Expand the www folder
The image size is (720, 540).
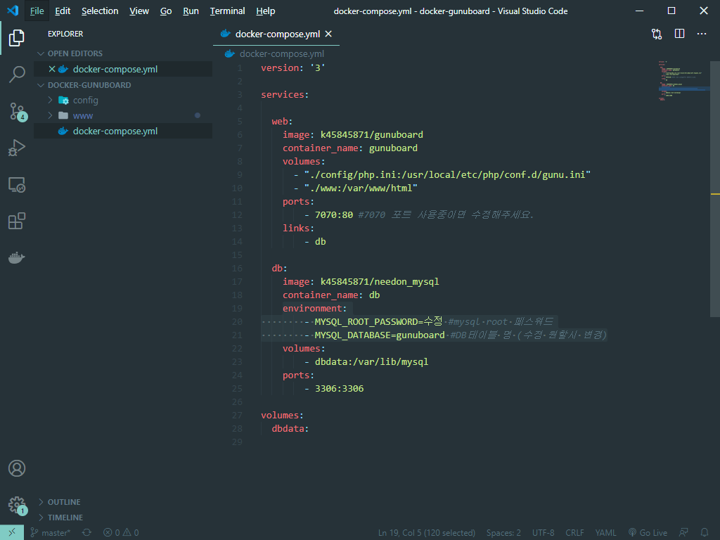click(x=82, y=115)
